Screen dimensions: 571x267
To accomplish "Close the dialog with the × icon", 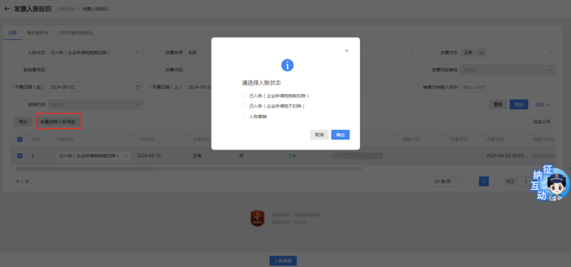I will click(346, 51).
